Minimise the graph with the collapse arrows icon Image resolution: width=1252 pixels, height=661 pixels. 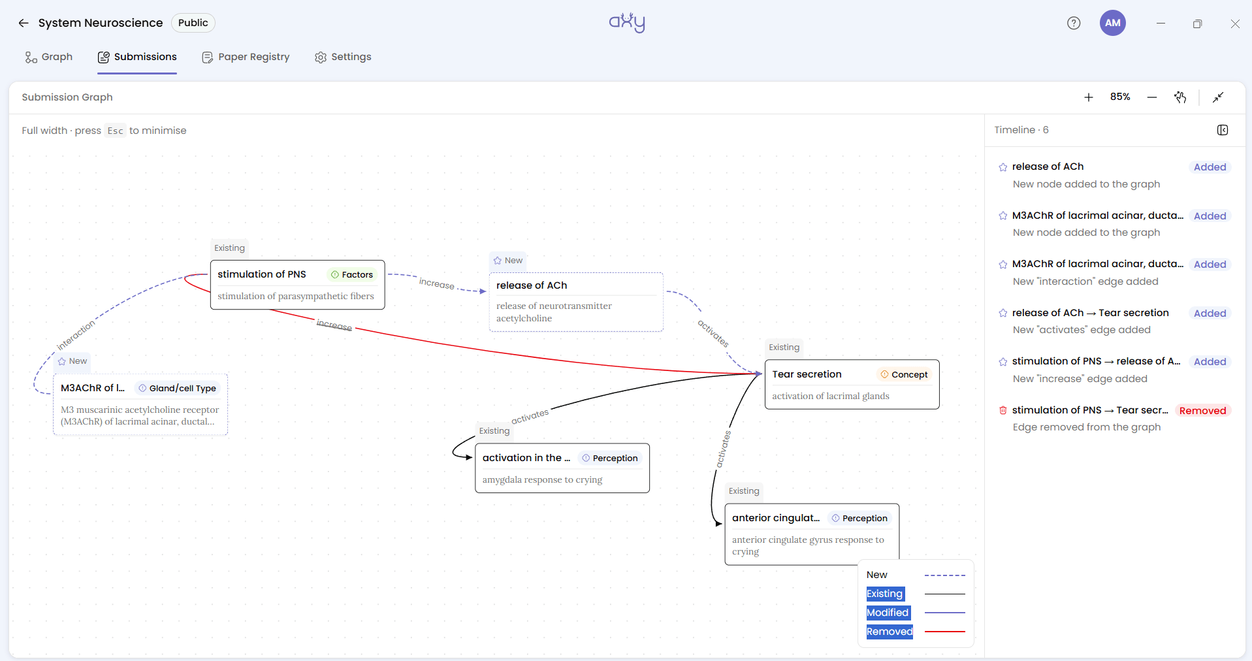tap(1218, 97)
